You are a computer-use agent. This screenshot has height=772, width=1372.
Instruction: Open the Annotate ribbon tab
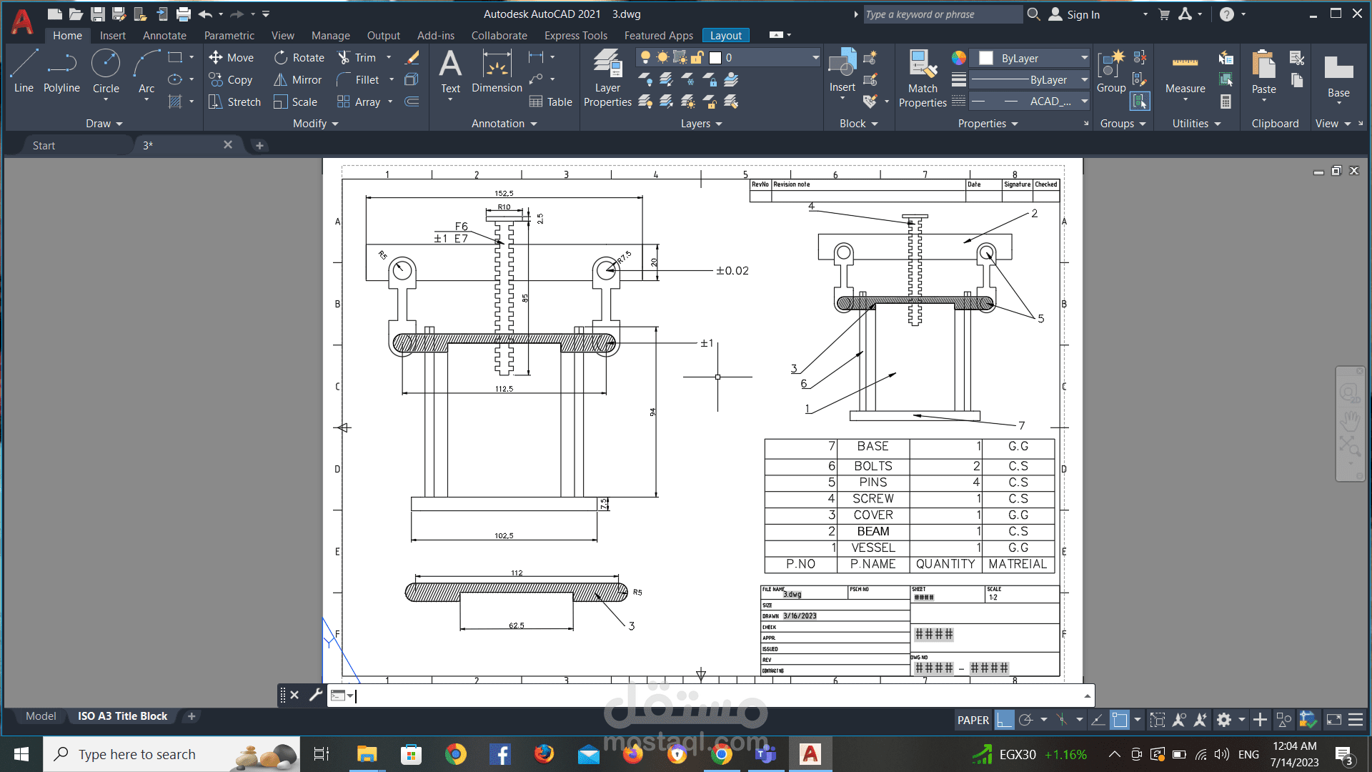(x=164, y=35)
